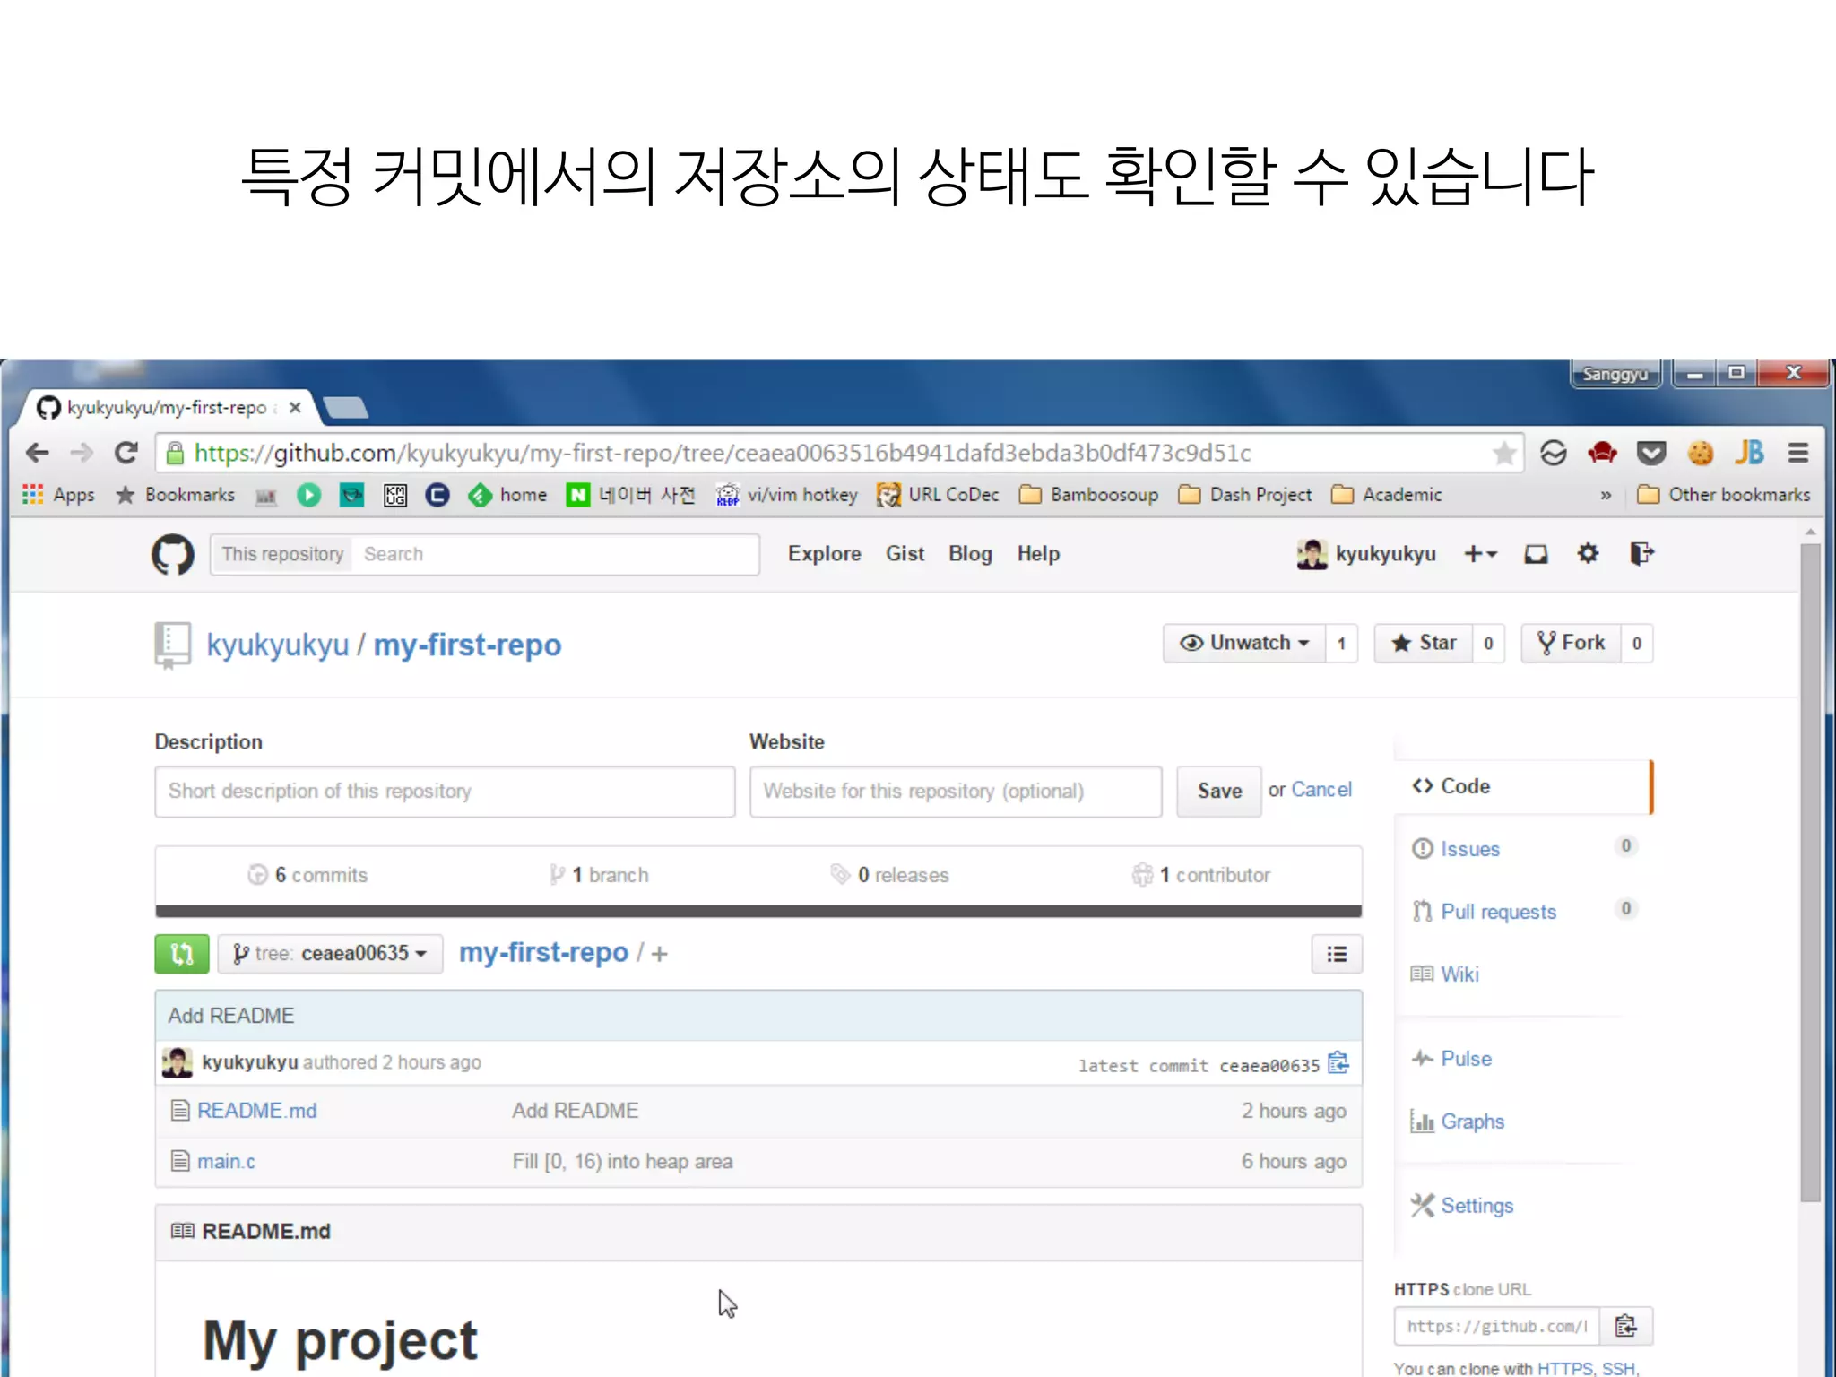Click the Pocket extension icon
The width and height of the screenshot is (1836, 1377).
click(1651, 453)
